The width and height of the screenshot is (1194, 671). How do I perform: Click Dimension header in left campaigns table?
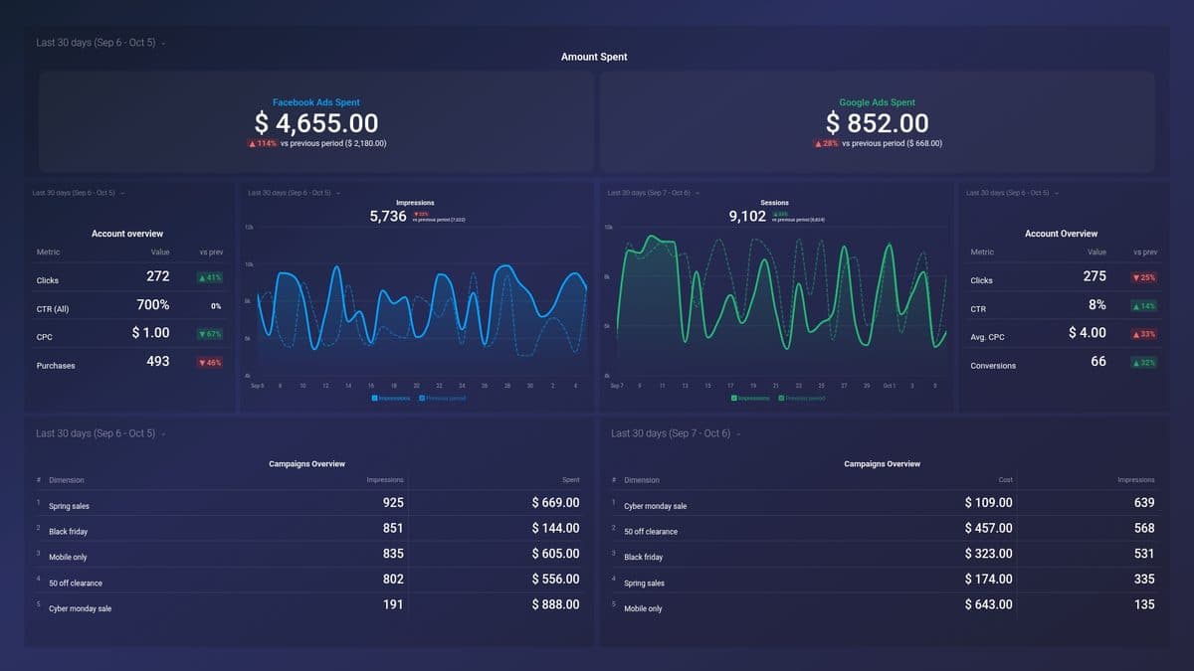(x=67, y=480)
